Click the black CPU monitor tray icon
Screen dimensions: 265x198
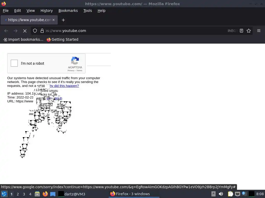click(x=252, y=194)
